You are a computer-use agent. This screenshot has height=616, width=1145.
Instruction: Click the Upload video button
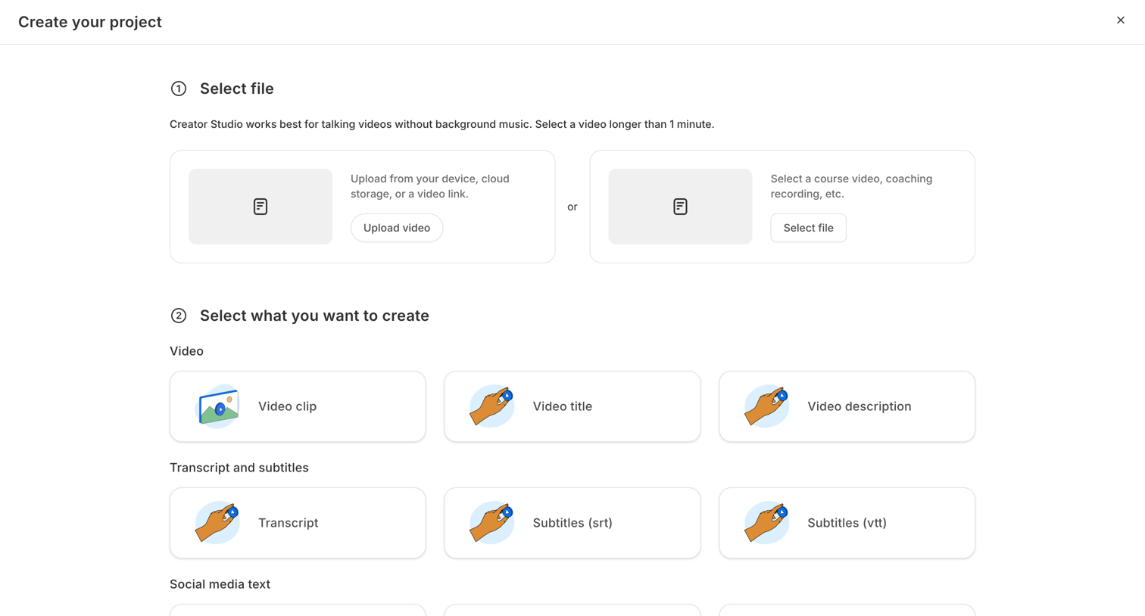(397, 228)
